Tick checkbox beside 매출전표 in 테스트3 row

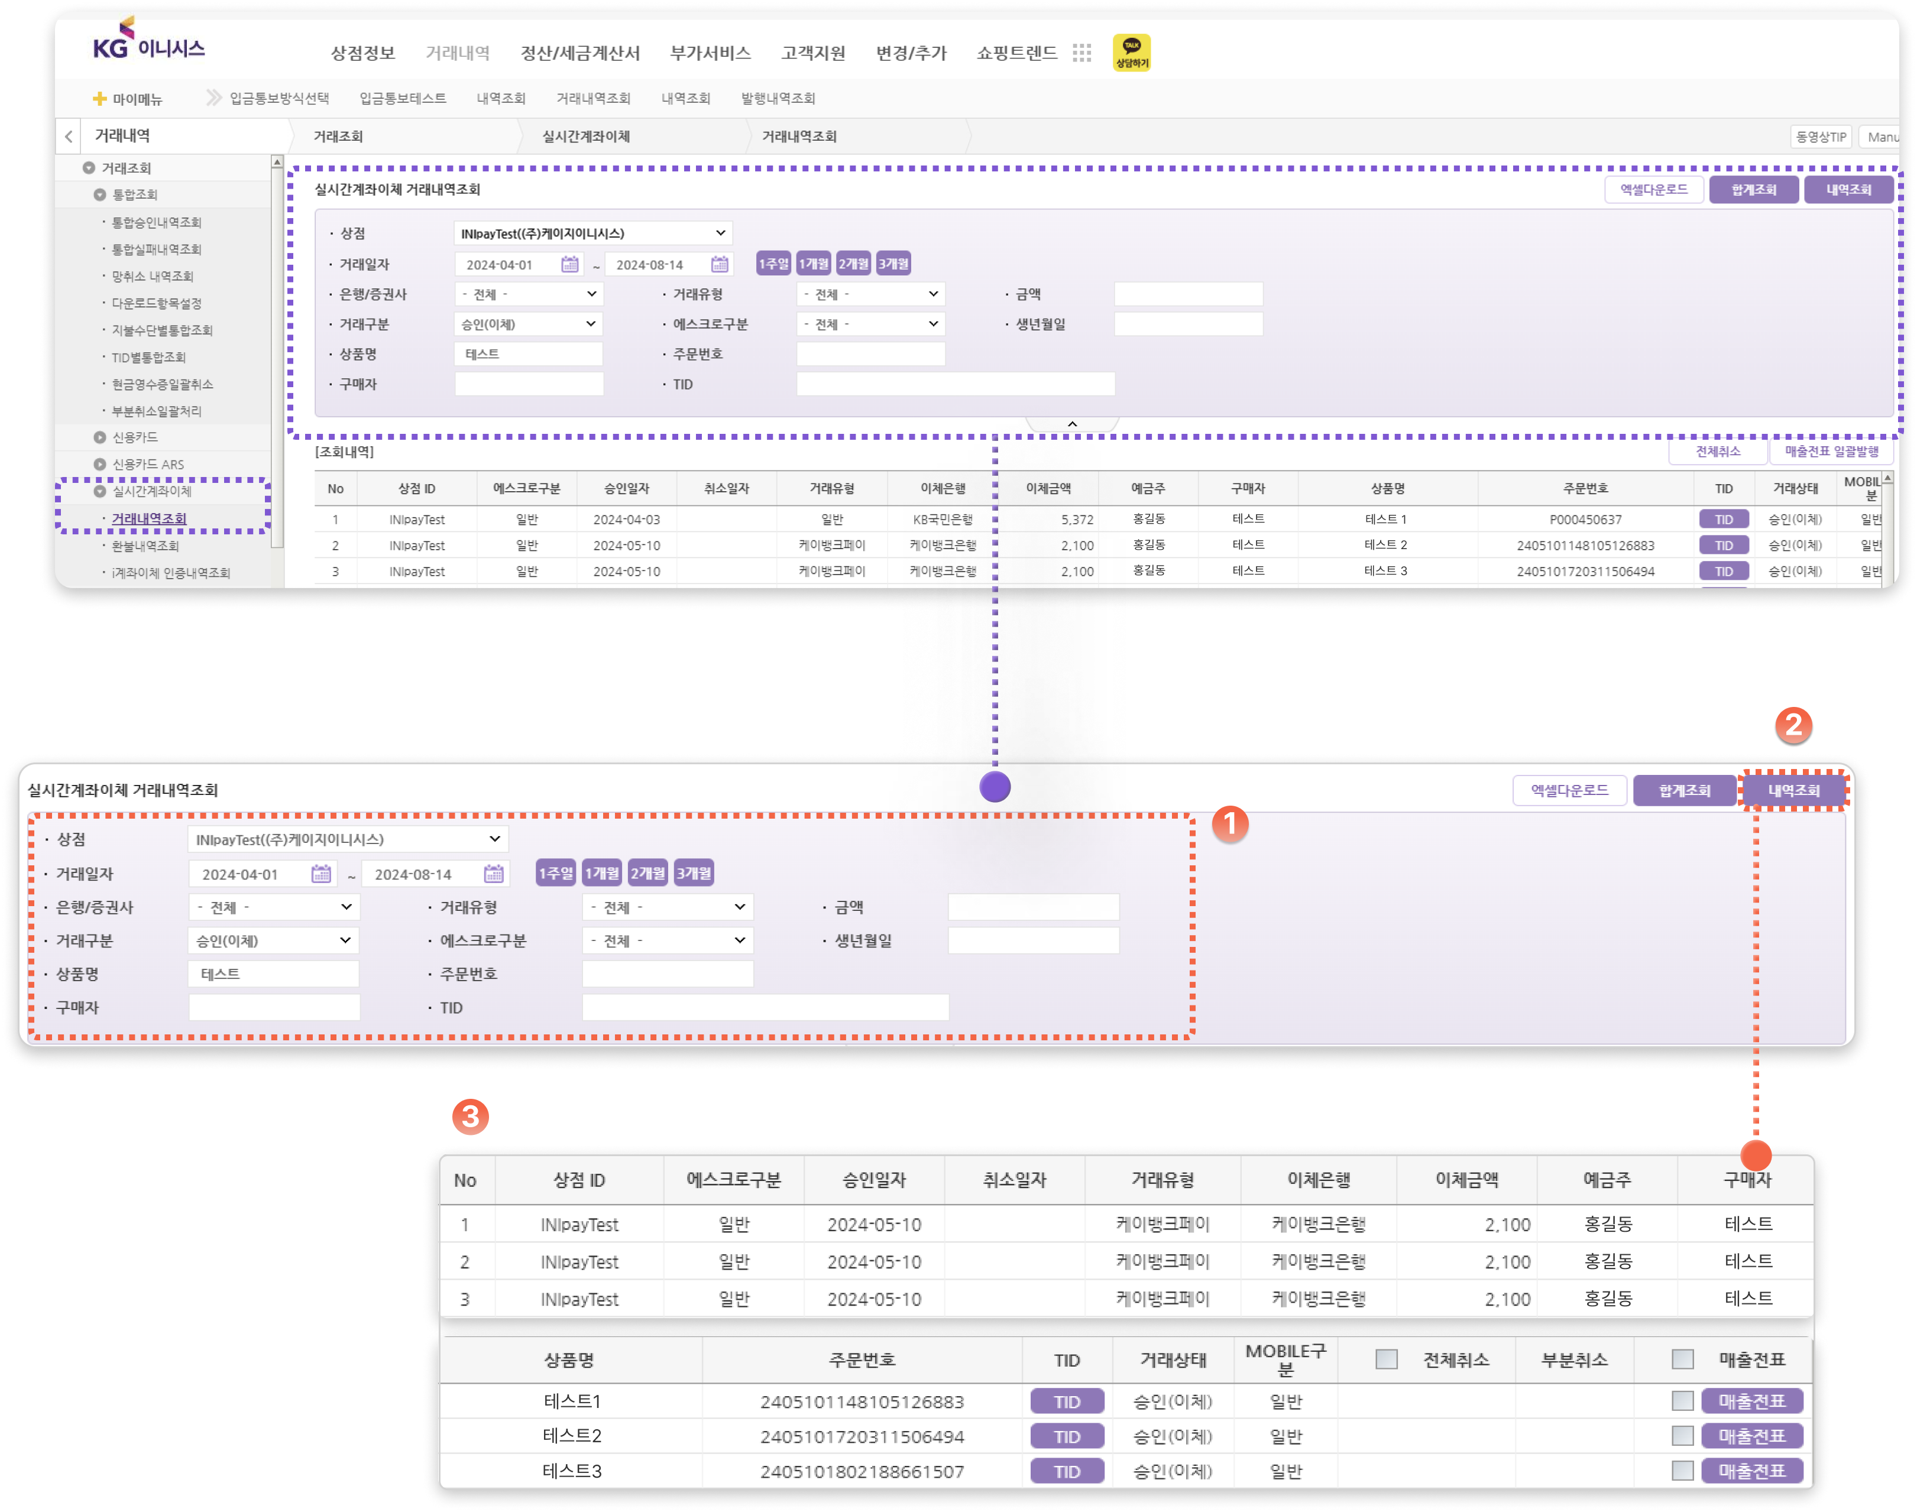1682,1471
